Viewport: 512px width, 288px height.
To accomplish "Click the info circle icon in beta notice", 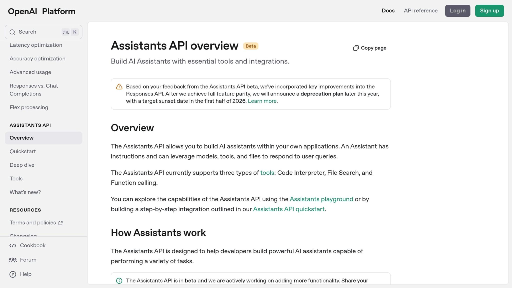I will pos(119,281).
